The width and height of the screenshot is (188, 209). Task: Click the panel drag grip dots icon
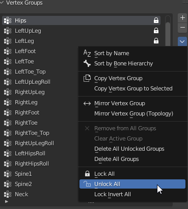(185, 2)
